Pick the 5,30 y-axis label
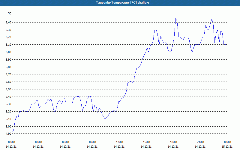The width and height of the screenshot is (240, 150). click(8, 104)
